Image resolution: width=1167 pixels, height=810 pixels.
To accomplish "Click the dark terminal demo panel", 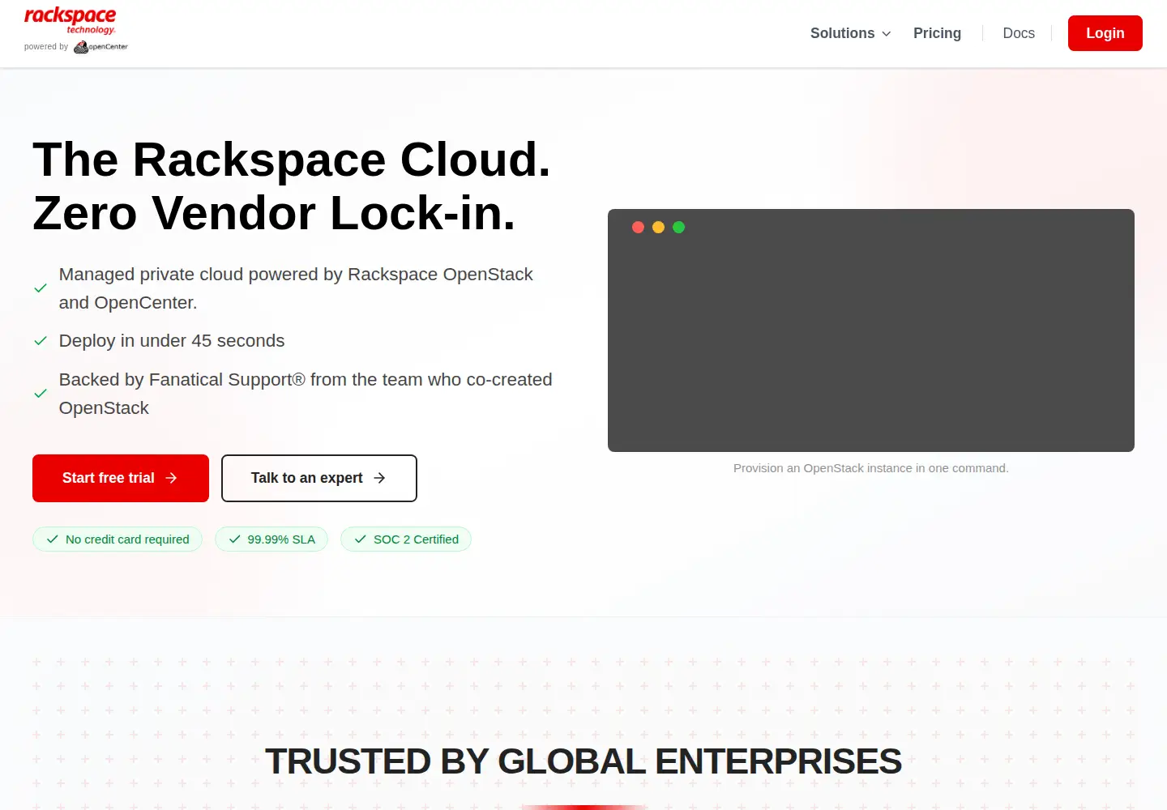I will [871, 330].
